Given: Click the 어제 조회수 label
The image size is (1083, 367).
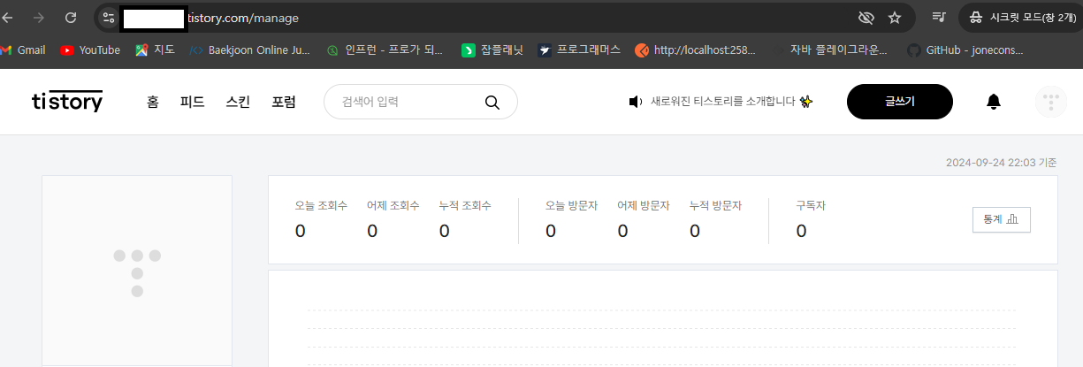Looking at the screenshot, I should (393, 205).
